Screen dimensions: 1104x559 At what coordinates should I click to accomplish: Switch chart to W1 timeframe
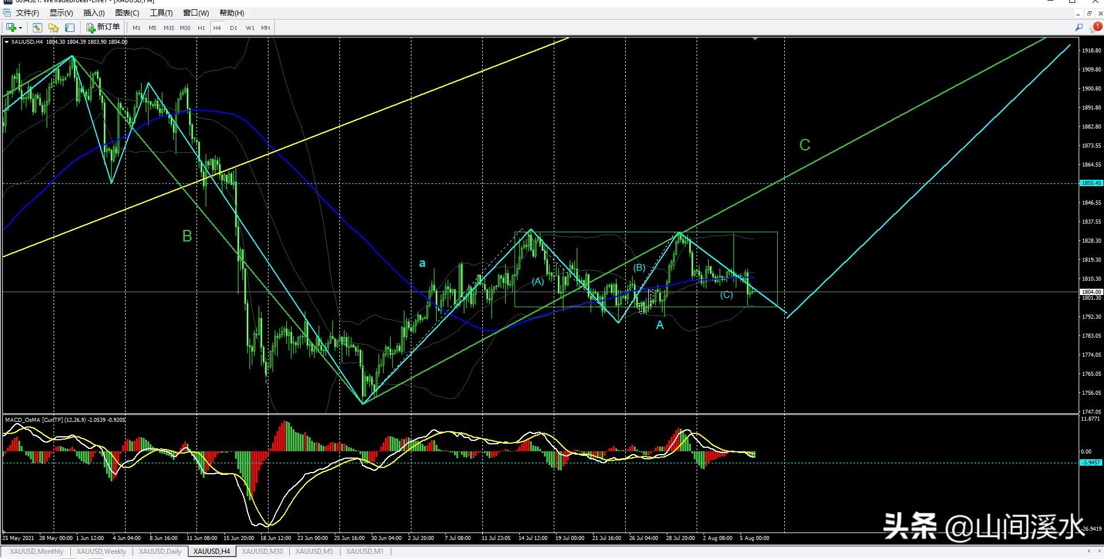click(250, 28)
